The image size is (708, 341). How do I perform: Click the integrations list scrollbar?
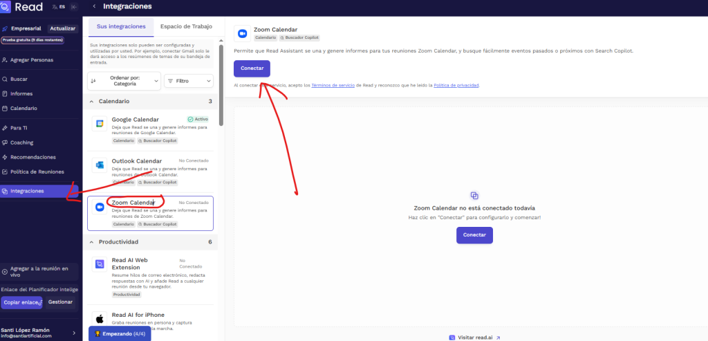pos(221,85)
